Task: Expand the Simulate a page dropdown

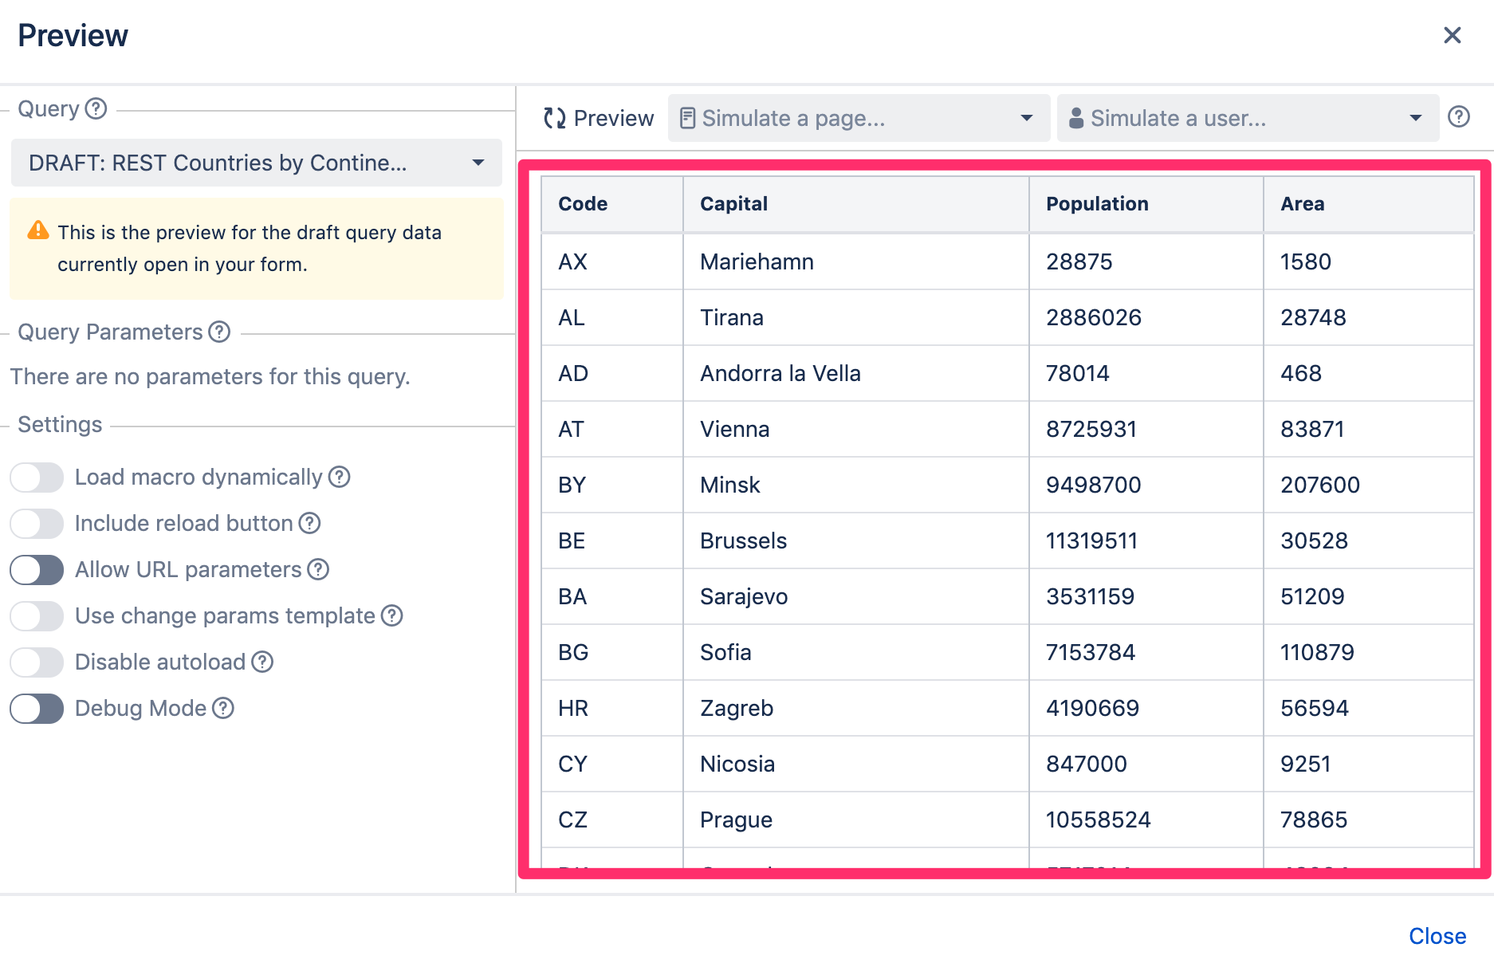Action: [858, 118]
